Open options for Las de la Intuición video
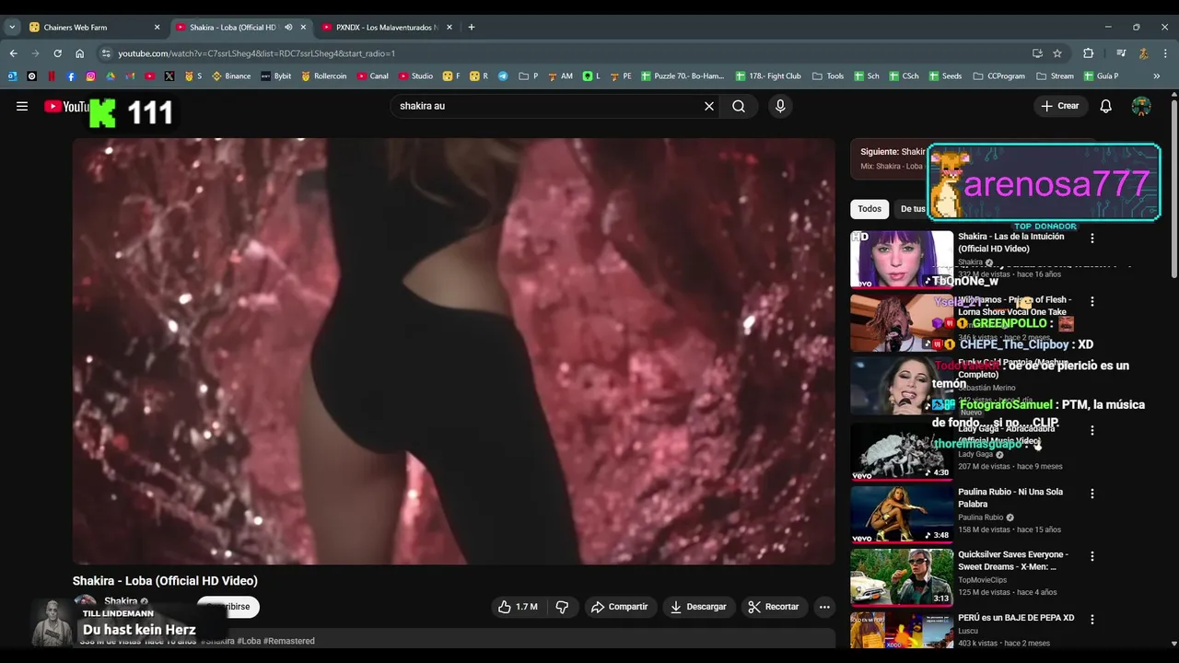This screenshot has width=1179, height=663. tap(1092, 238)
